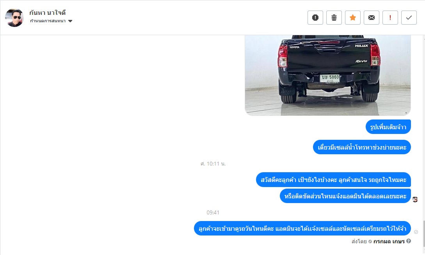Mark conversation as spam with exclamation circle icon
Image resolution: width=425 pixels, height=255 pixels.
(315, 18)
